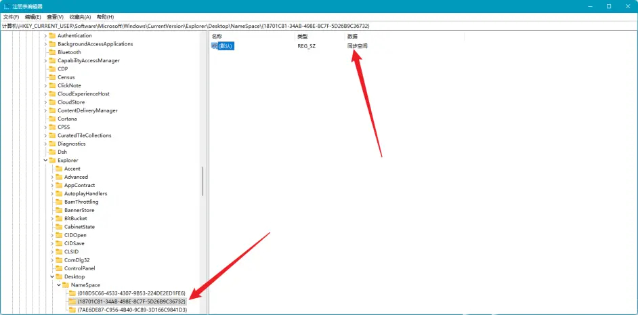Click the Registry Editor title bar icon

7,6
